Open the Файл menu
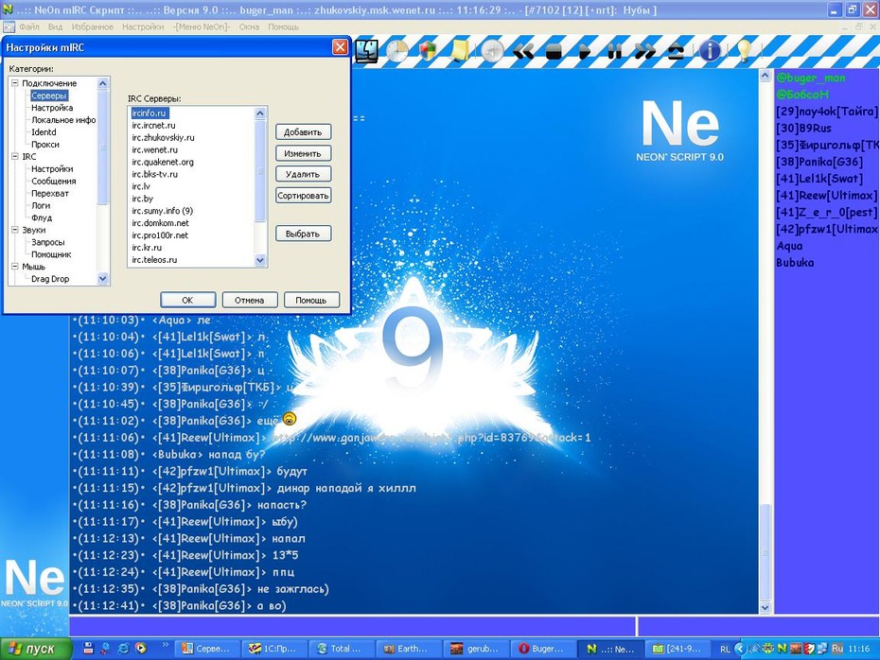Viewport: 880px width, 660px height. pos(29,26)
